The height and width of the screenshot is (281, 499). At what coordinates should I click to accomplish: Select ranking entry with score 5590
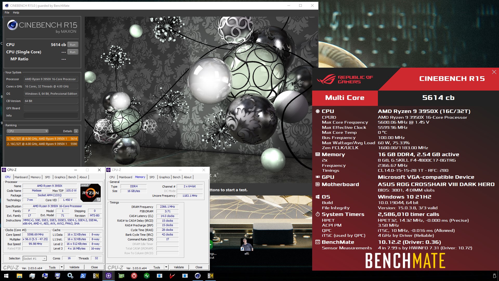coord(42,144)
